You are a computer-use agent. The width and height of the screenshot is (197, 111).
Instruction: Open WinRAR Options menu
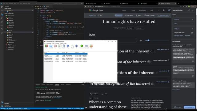click(x=62, y=43)
